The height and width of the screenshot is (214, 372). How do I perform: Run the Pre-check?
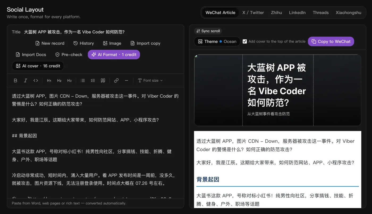click(x=69, y=55)
